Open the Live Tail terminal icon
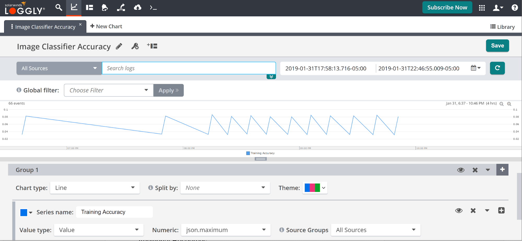522x241 pixels. tap(153, 8)
